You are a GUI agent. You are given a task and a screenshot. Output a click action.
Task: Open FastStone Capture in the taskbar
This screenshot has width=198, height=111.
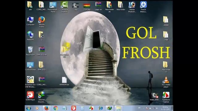click(92, 108)
